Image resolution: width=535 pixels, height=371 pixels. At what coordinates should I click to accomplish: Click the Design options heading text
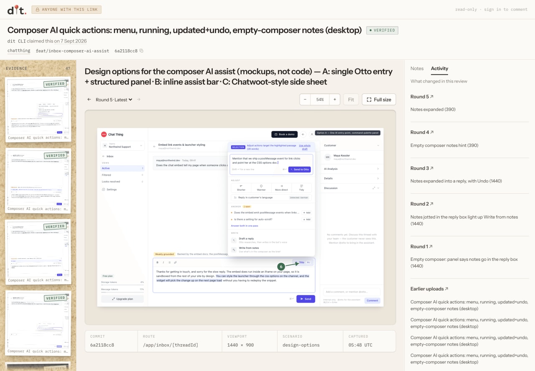coord(239,76)
